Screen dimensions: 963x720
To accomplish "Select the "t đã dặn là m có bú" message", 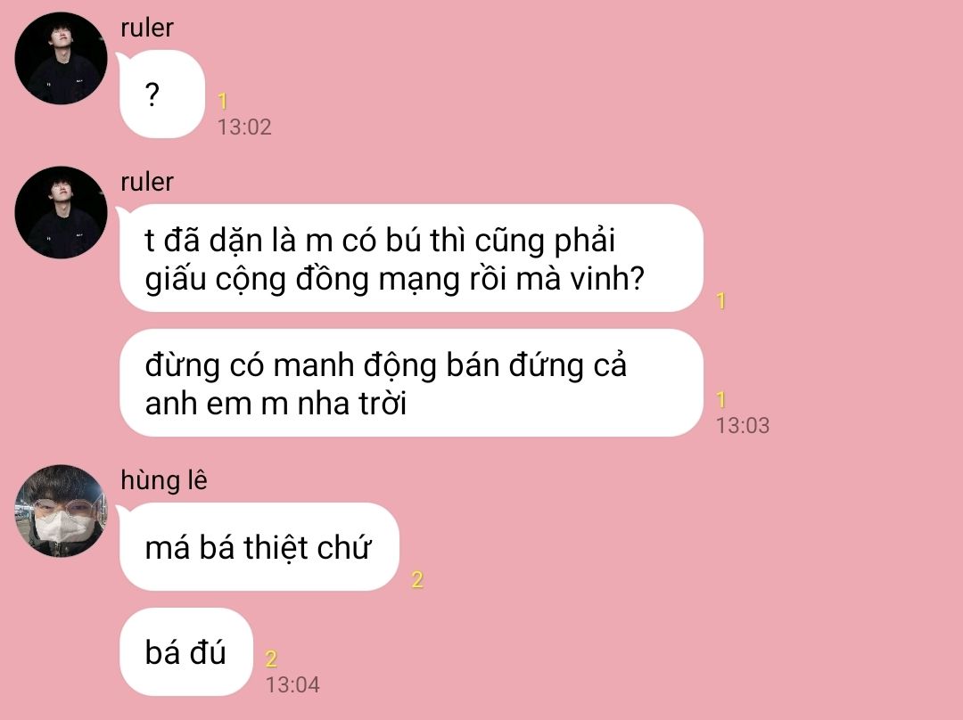I will [x=411, y=258].
